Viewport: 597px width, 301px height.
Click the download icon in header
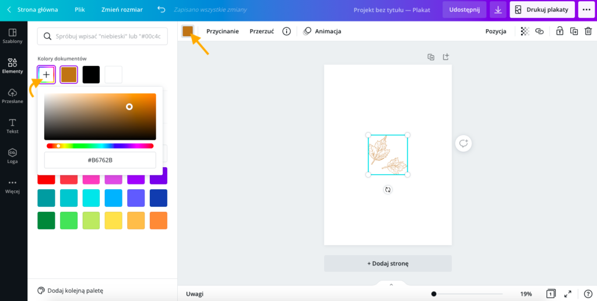498,10
